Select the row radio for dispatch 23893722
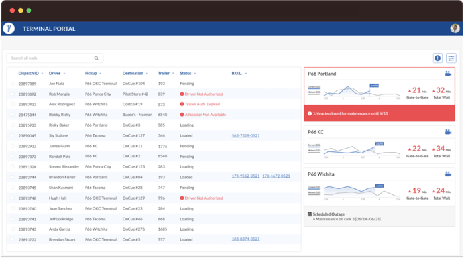 coord(13,239)
